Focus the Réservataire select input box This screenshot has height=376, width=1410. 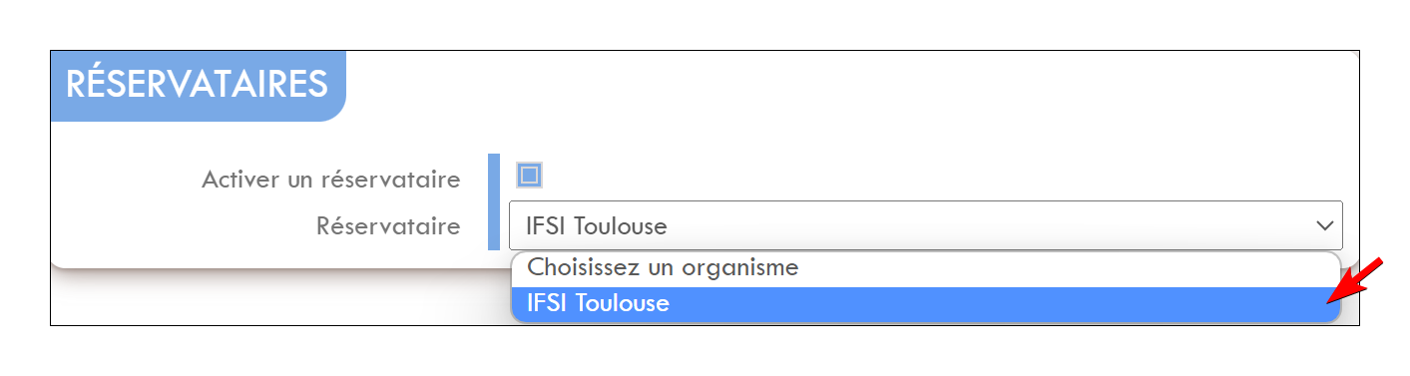point(925,226)
